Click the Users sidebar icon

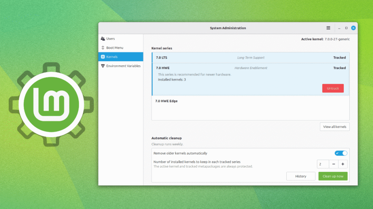pyautogui.click(x=103, y=38)
